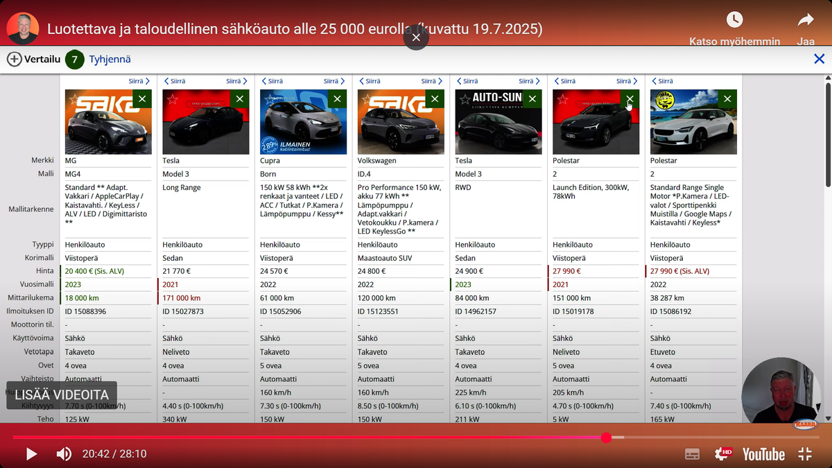This screenshot has width=832, height=468.
Task: Move Tesla RWD column right with Siirrä
Action: pyautogui.click(x=530, y=81)
